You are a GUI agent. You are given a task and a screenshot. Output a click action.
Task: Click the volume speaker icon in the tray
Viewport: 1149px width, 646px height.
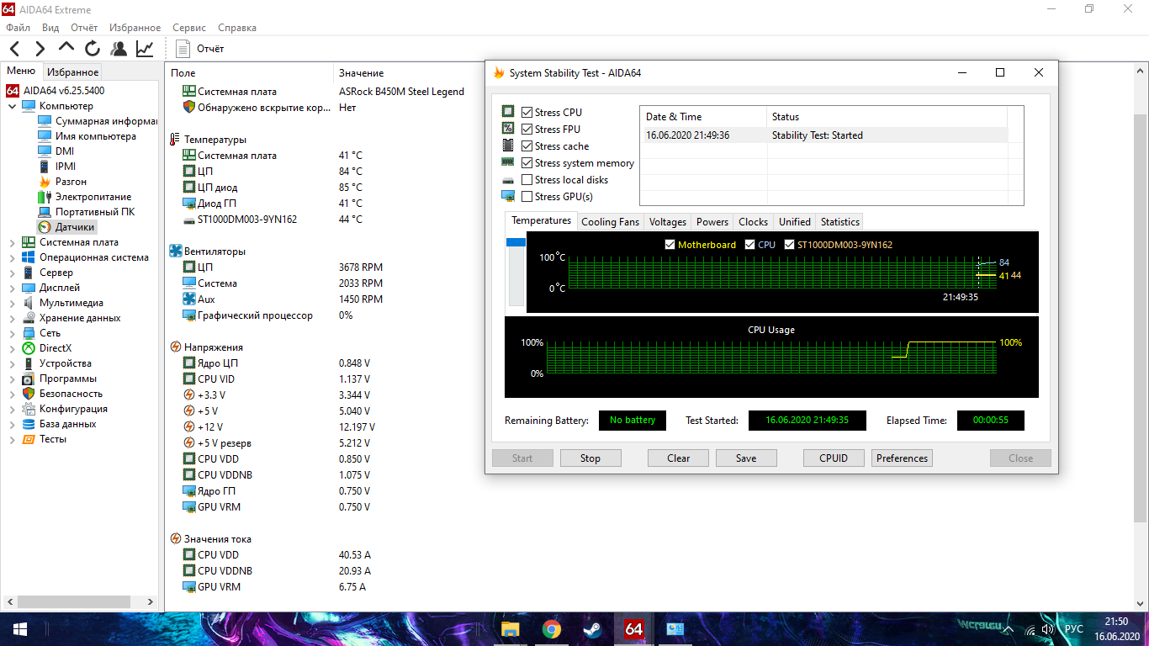[x=1047, y=629]
